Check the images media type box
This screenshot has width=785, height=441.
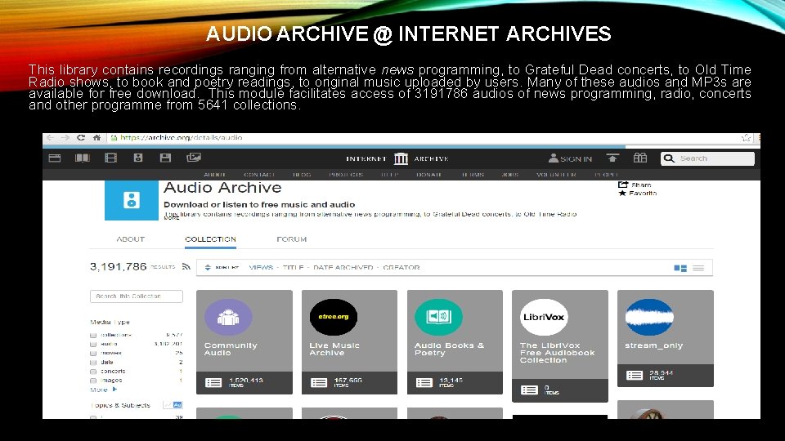click(x=93, y=381)
